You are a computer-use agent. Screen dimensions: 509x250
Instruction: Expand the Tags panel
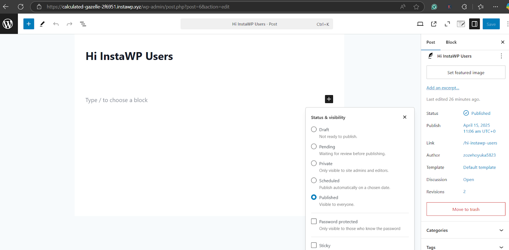tap(465, 247)
